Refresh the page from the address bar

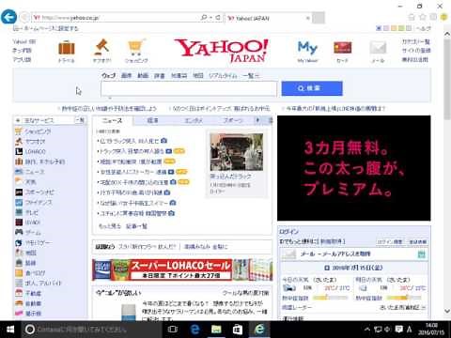point(218,18)
